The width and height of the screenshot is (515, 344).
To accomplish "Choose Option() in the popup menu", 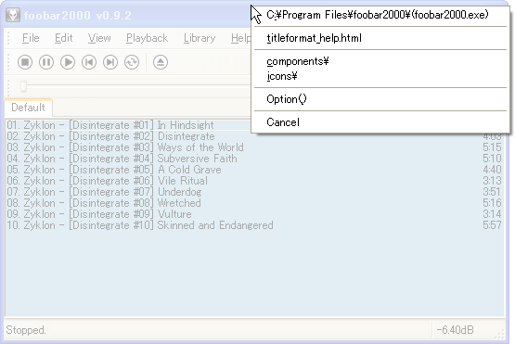I will point(380,99).
